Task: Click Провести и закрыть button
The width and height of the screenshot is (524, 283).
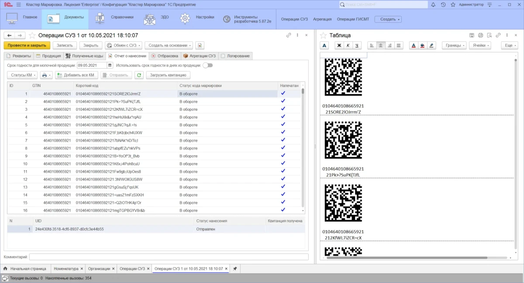Action: [x=27, y=45]
